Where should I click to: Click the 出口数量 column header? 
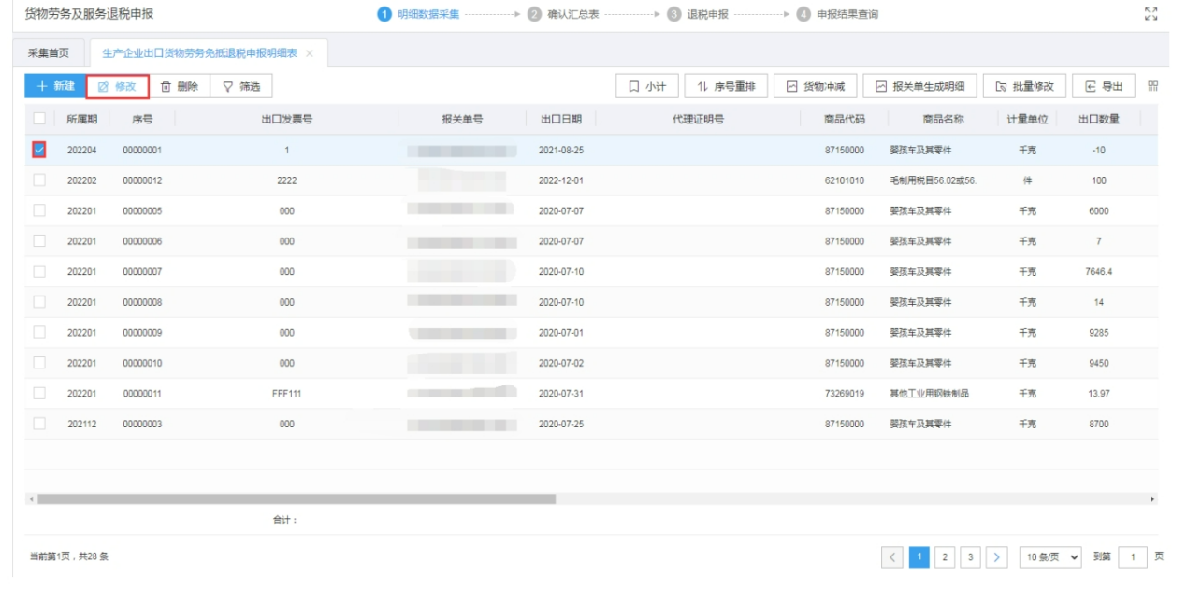click(x=1098, y=120)
